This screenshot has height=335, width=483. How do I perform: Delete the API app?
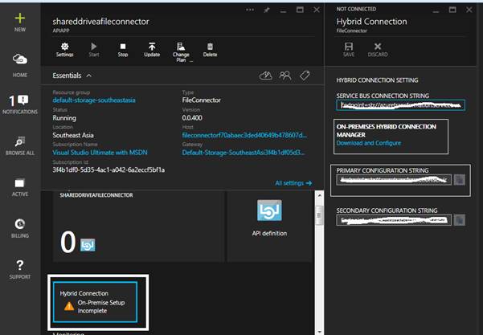pyautogui.click(x=210, y=50)
